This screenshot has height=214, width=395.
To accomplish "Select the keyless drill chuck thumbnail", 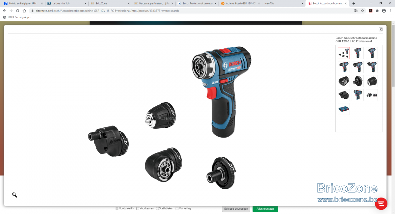I will coord(372,81).
